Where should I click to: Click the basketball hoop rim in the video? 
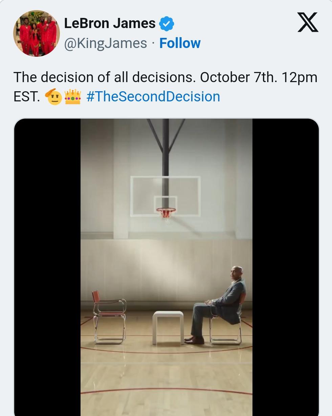click(x=166, y=211)
